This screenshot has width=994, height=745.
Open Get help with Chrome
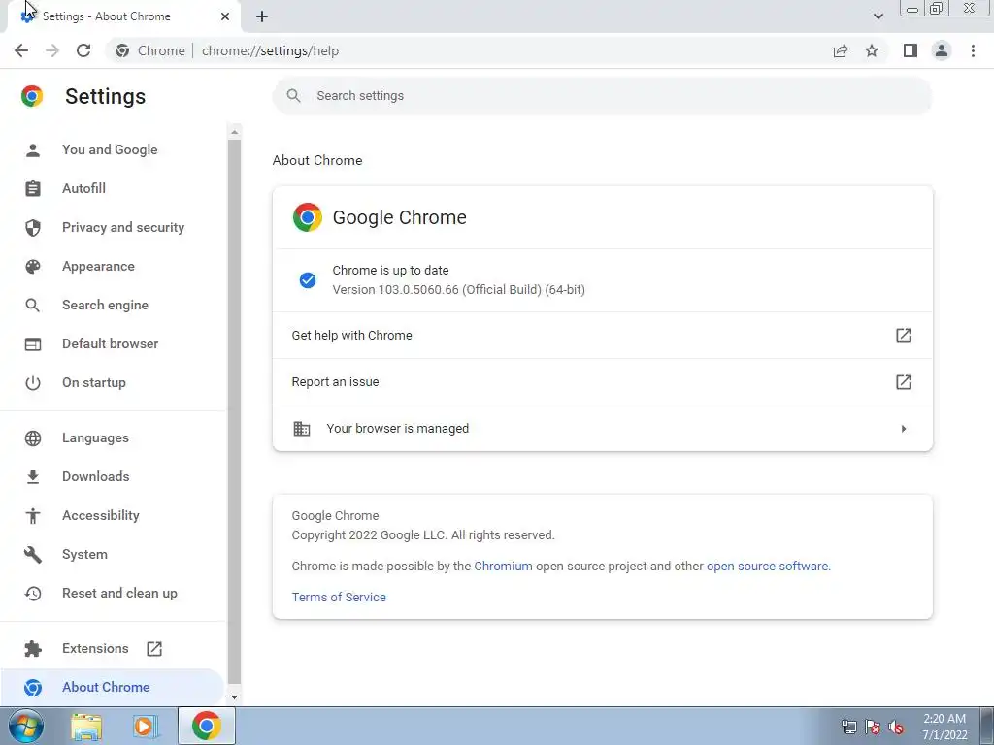click(x=602, y=335)
